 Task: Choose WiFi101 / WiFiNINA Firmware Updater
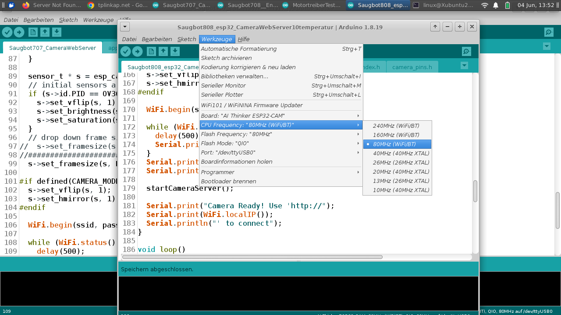point(281,105)
